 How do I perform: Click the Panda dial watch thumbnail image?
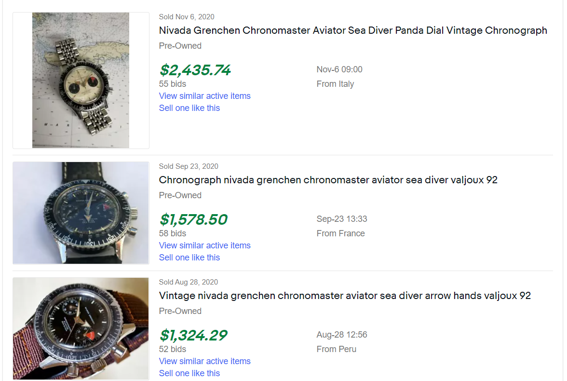coord(81,80)
